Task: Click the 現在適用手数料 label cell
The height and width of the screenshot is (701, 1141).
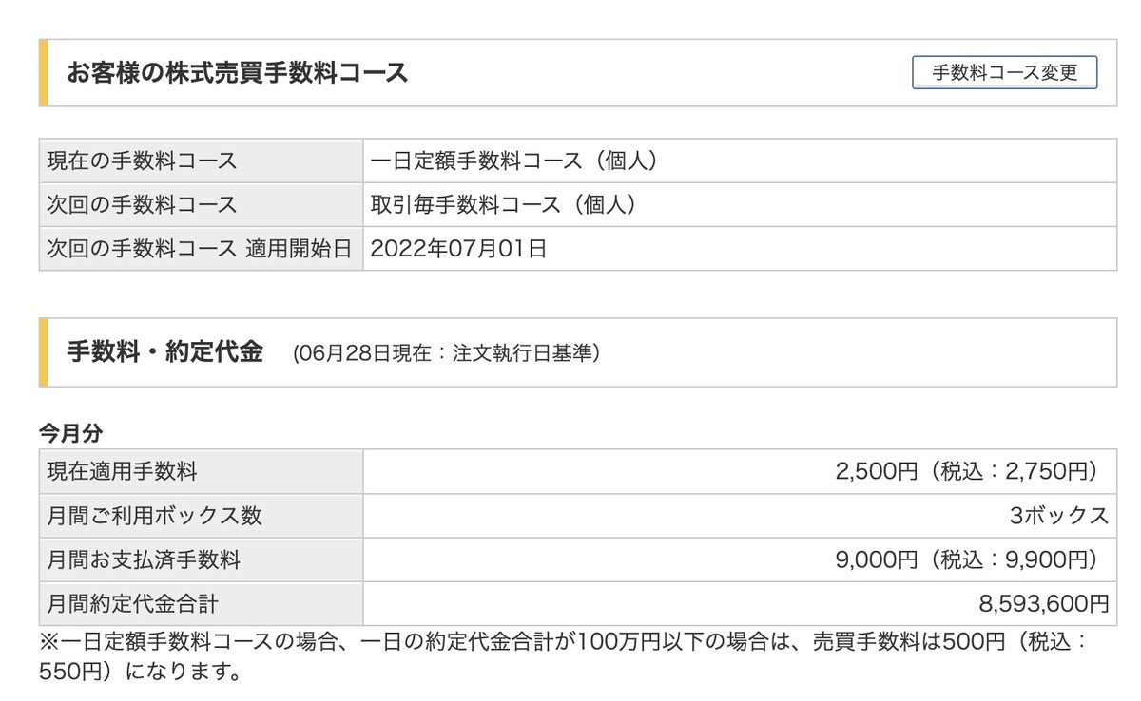Action: (x=201, y=471)
